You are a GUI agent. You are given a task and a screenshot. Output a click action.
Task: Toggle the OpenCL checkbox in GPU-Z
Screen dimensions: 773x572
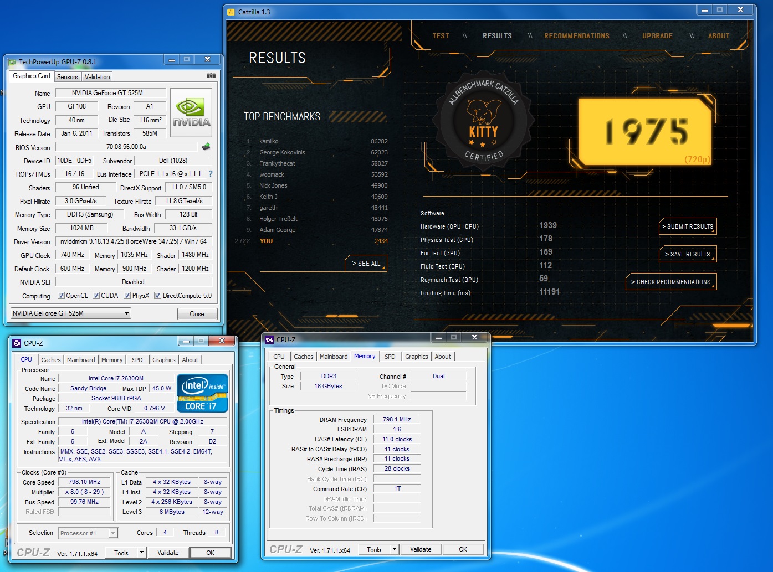pyautogui.click(x=61, y=296)
